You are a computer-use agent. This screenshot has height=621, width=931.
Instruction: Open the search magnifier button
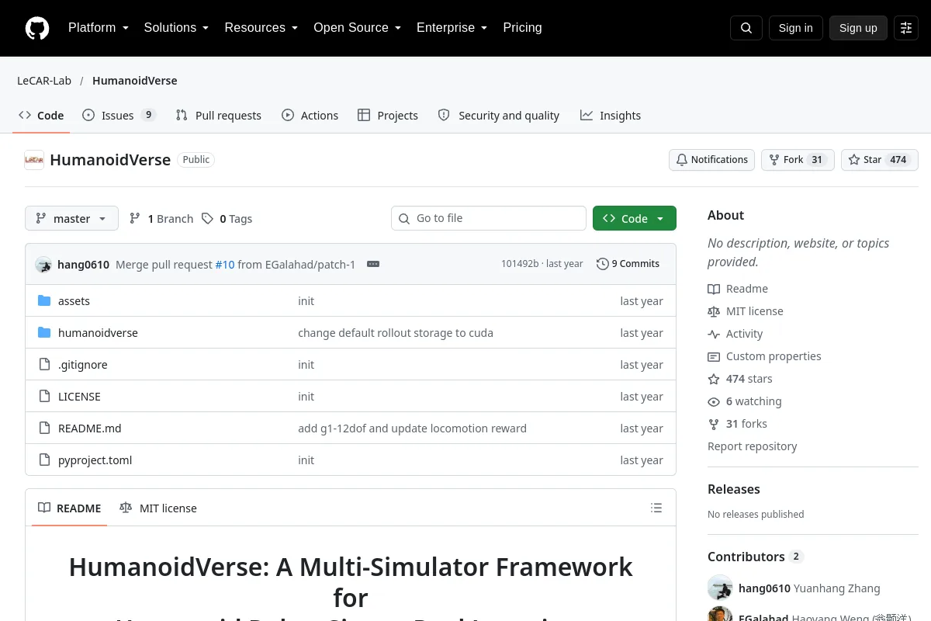[746, 28]
